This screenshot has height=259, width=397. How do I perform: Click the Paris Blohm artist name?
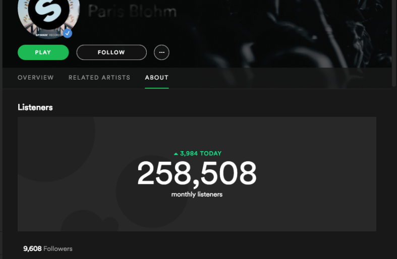pos(132,12)
